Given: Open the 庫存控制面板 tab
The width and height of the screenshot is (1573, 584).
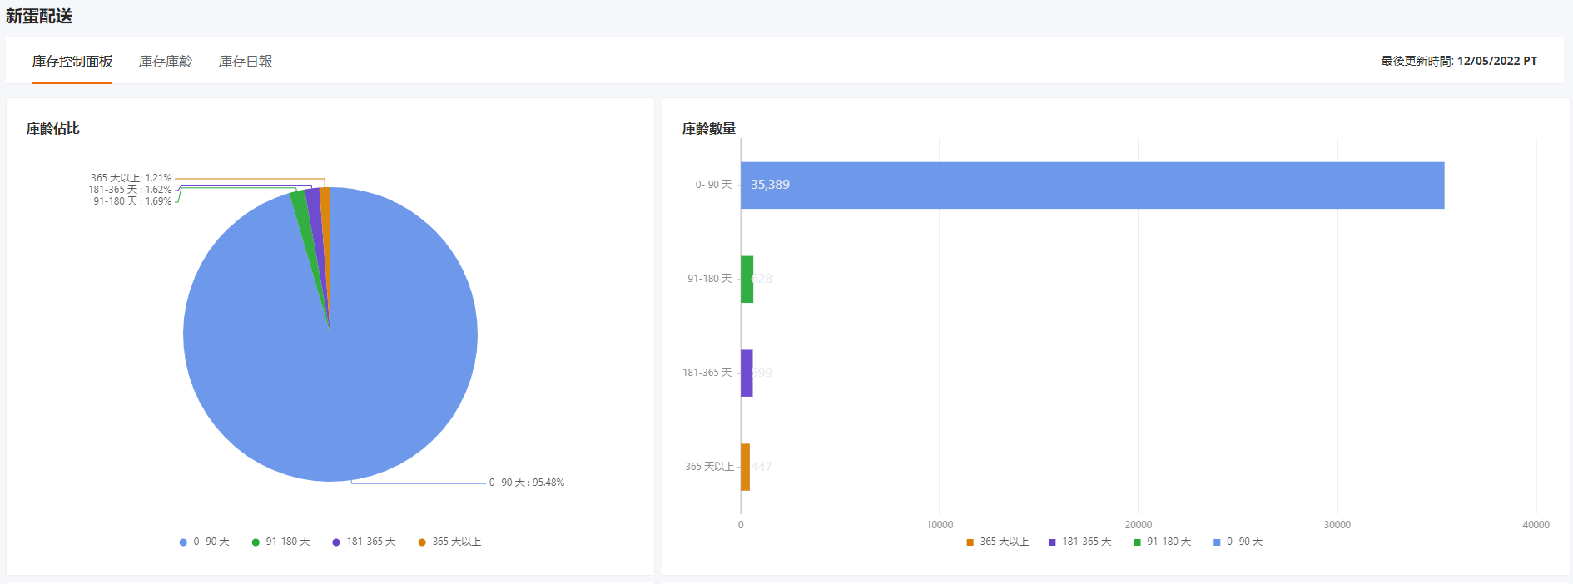Looking at the screenshot, I should pos(72,62).
